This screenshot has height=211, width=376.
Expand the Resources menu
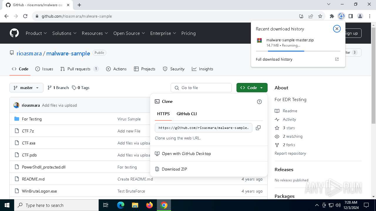pos(95,33)
